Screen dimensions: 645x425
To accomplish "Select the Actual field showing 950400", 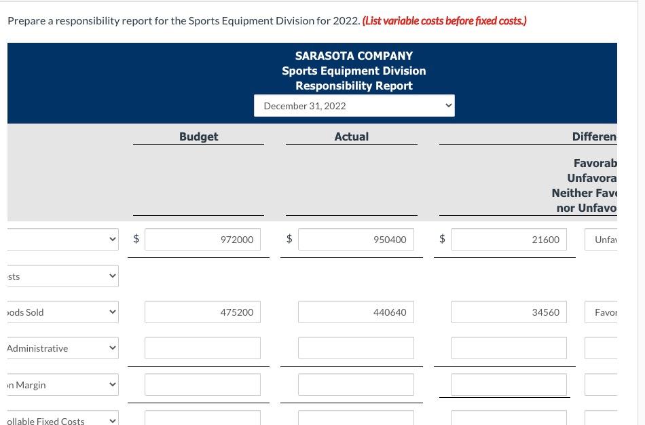I will (x=356, y=240).
